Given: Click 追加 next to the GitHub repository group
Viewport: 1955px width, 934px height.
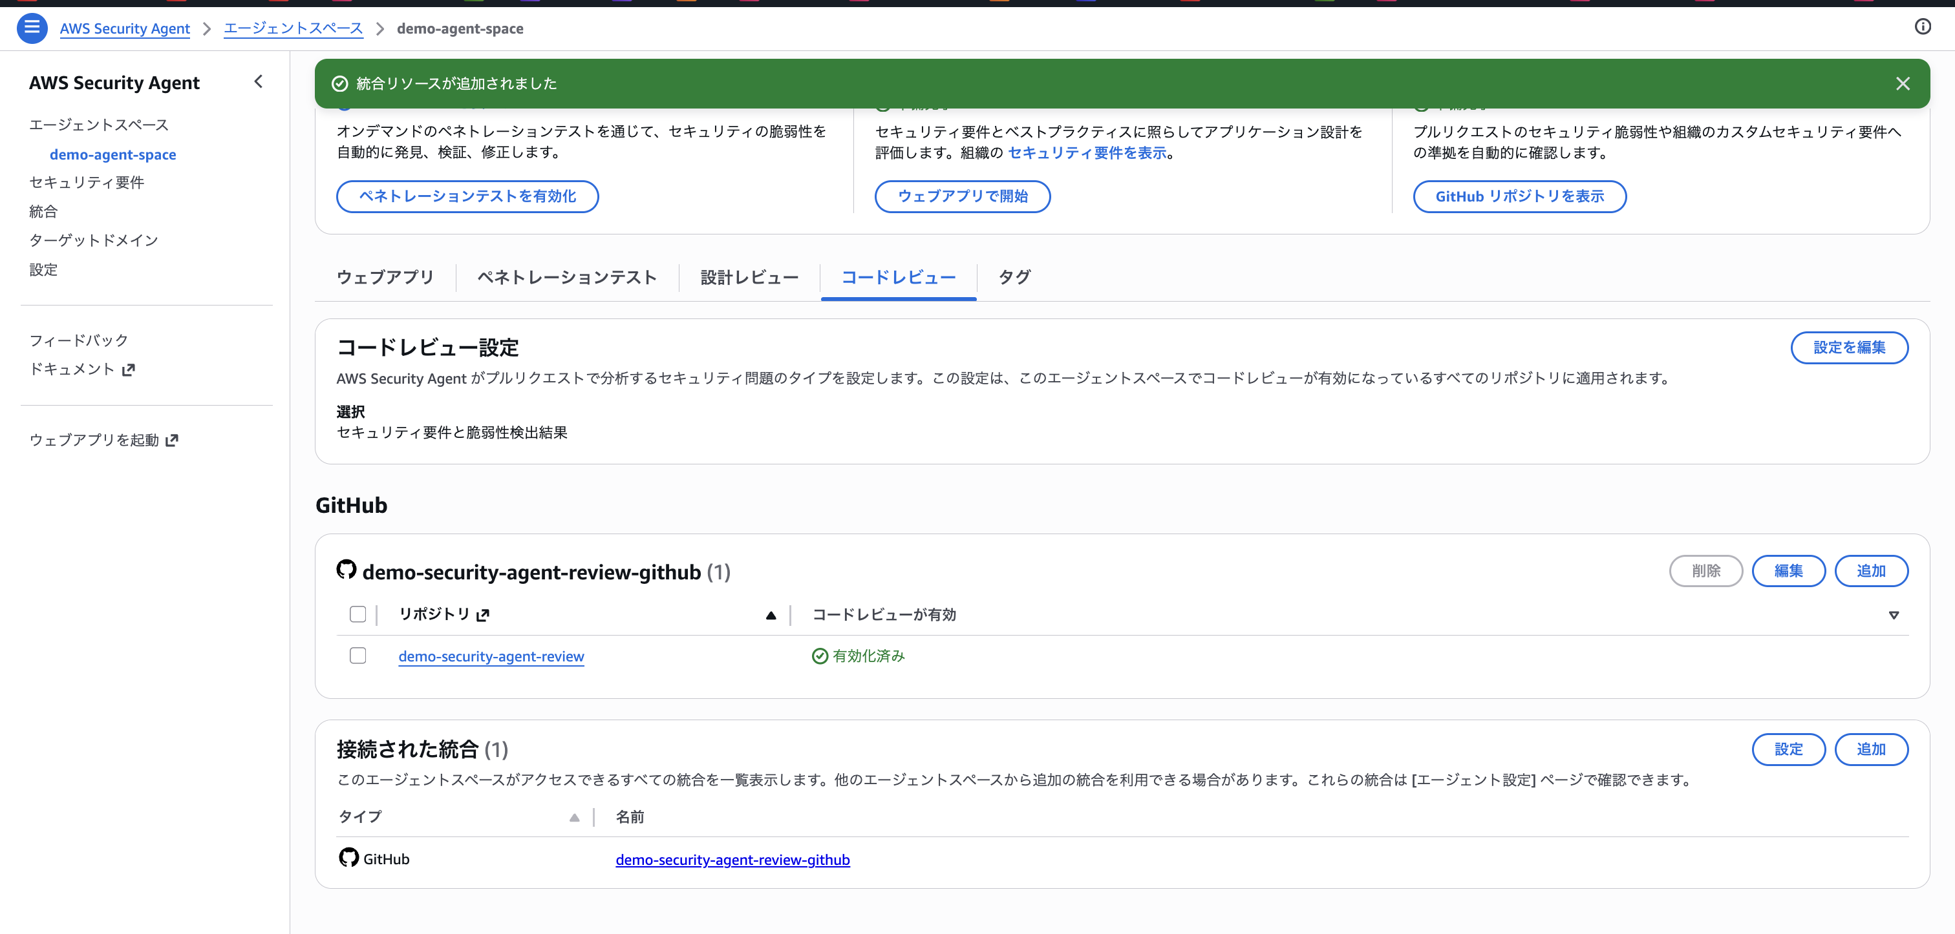Looking at the screenshot, I should point(1872,571).
